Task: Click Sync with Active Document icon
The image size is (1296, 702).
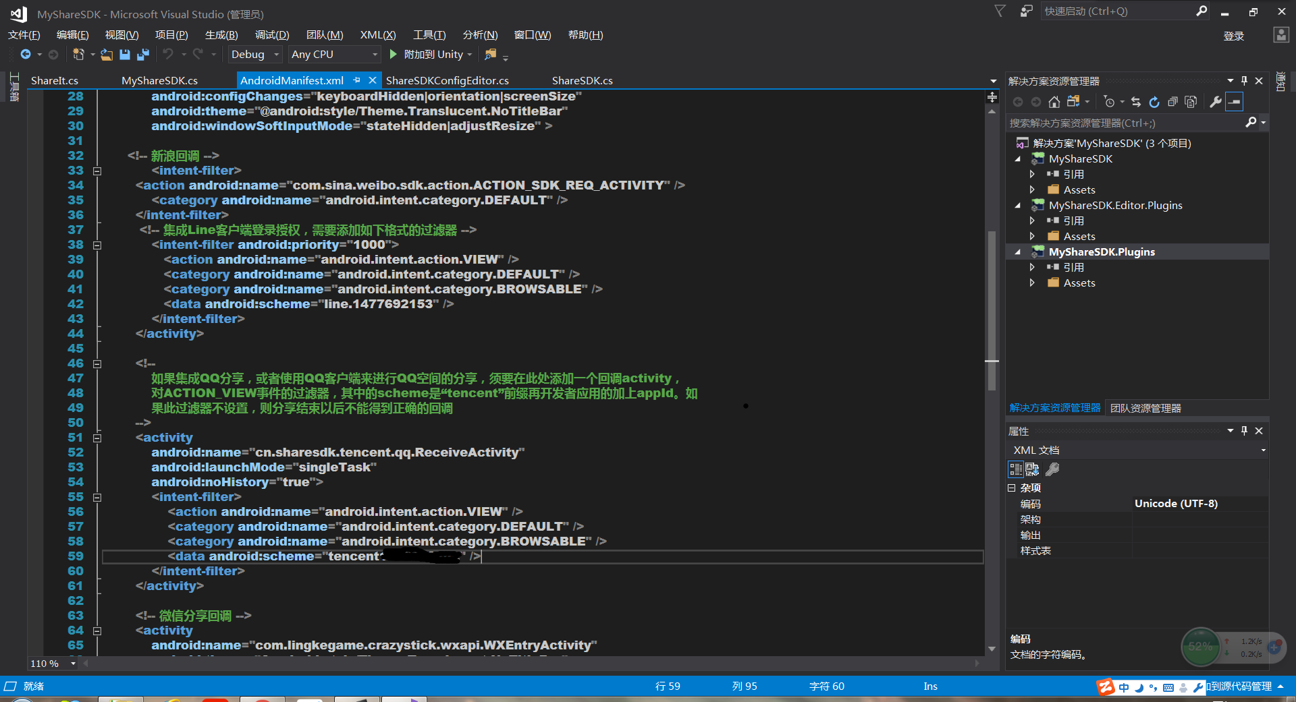Action: (x=1136, y=102)
